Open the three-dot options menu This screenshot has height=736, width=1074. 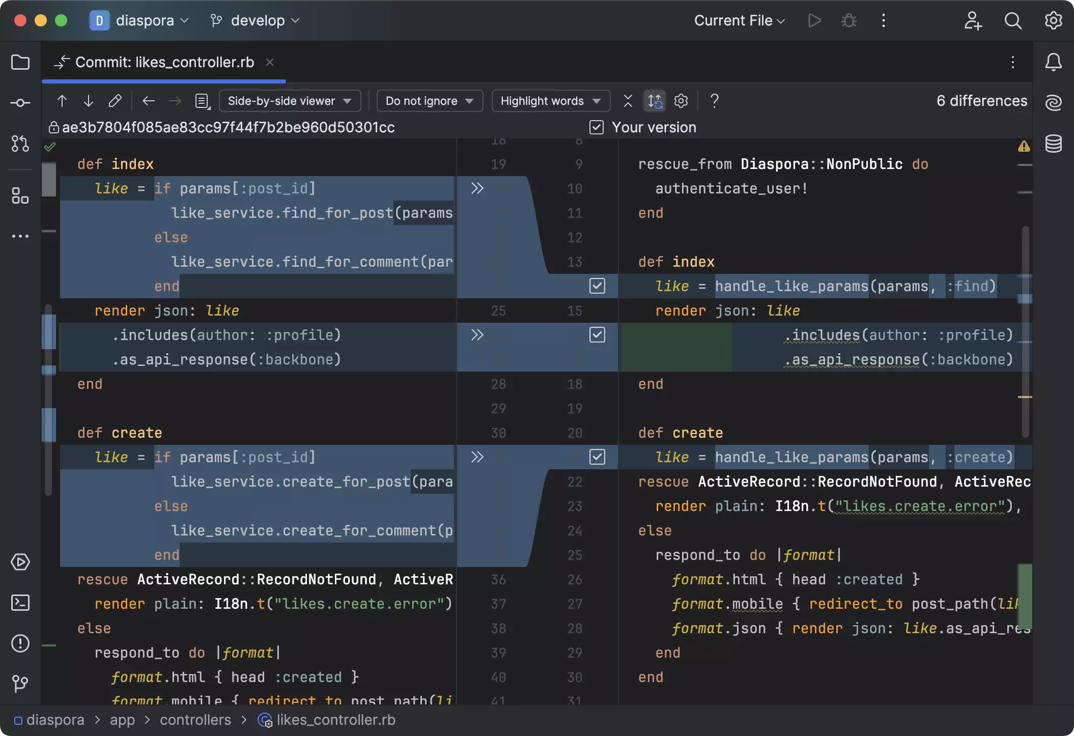(884, 20)
